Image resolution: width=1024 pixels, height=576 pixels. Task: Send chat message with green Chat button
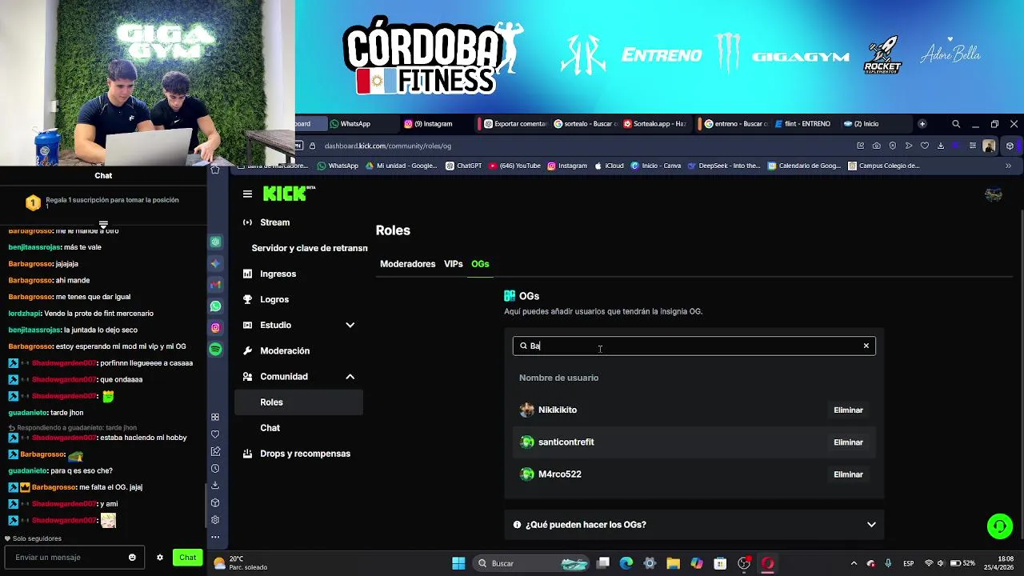pyautogui.click(x=187, y=558)
